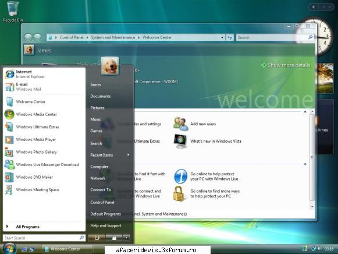Click Welcome Center taskbar button
This screenshot has height=254, width=338.
point(67,249)
